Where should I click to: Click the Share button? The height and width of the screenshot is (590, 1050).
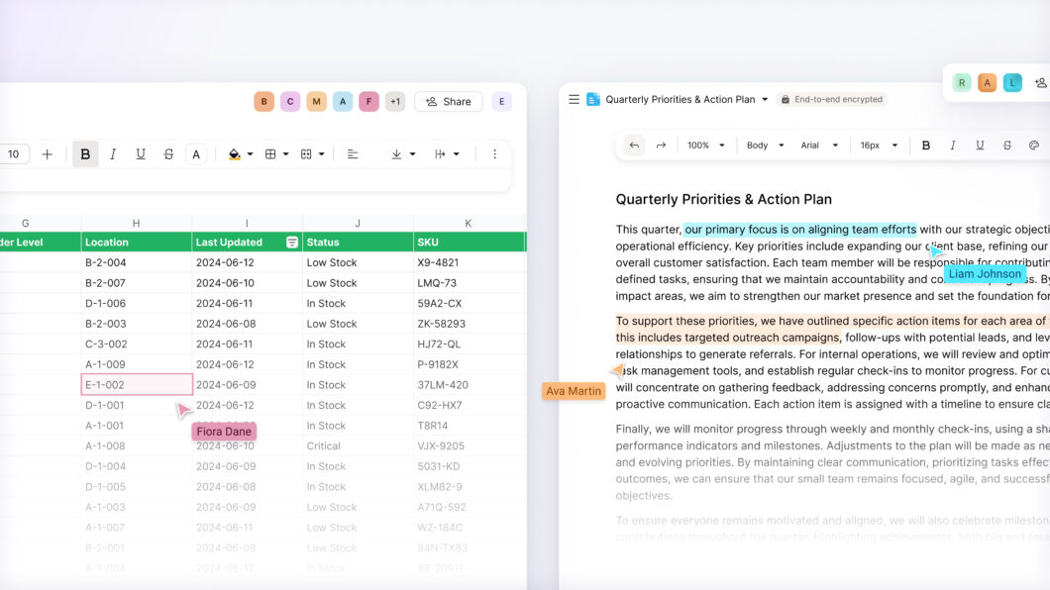(447, 102)
